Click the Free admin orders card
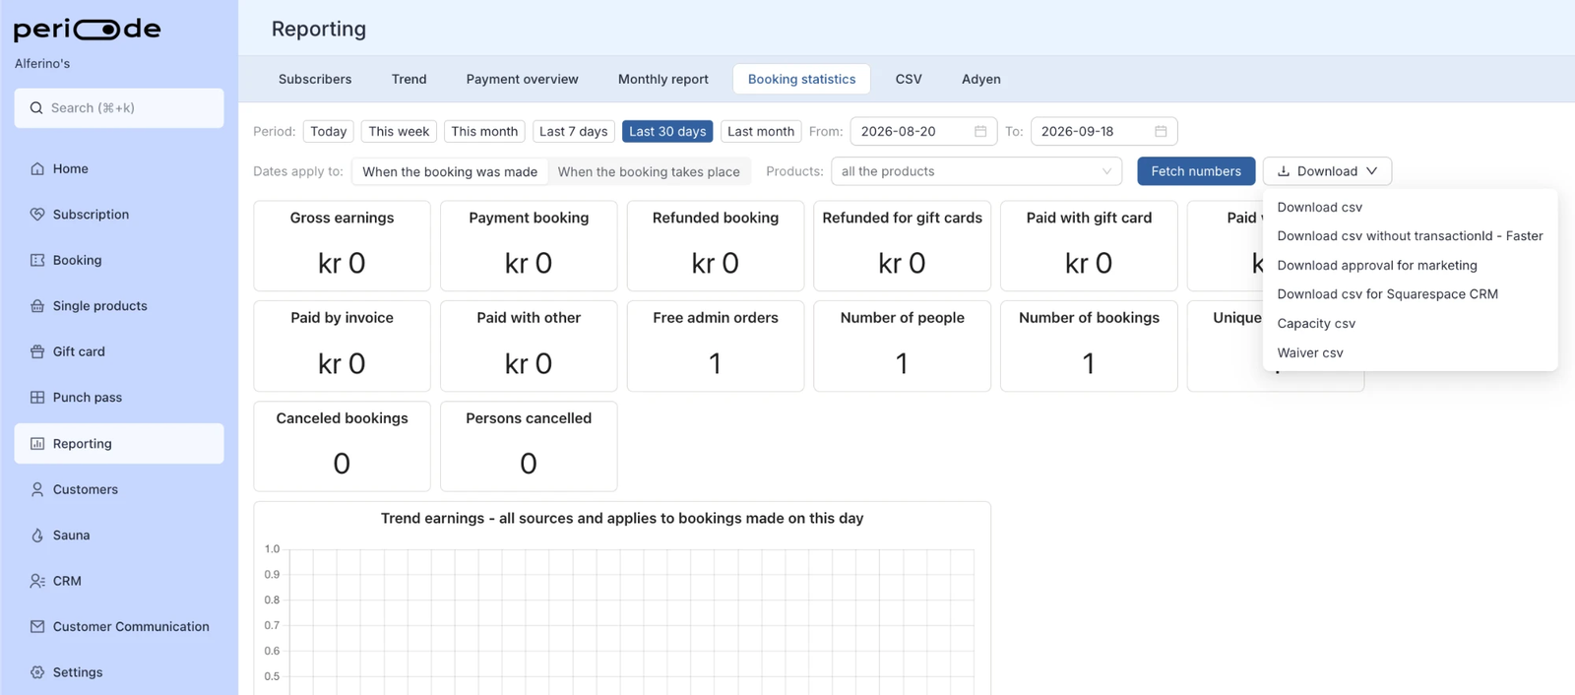 pyautogui.click(x=716, y=346)
